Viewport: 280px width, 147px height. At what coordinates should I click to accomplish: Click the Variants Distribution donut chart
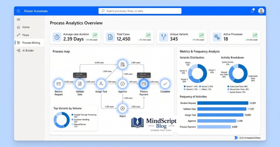tap(197, 73)
